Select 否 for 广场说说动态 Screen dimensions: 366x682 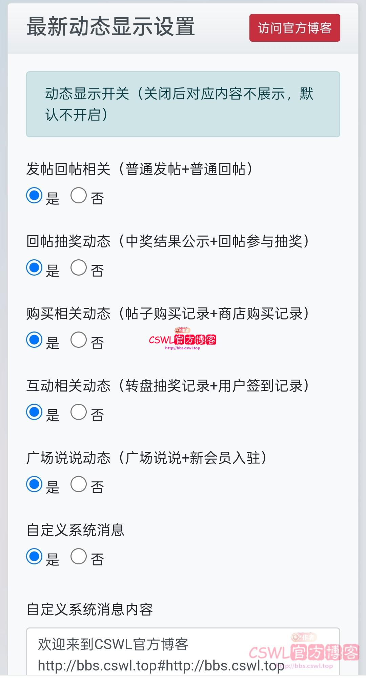(x=79, y=484)
